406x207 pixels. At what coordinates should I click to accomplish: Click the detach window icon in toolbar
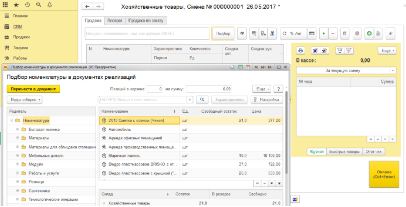click(391, 33)
